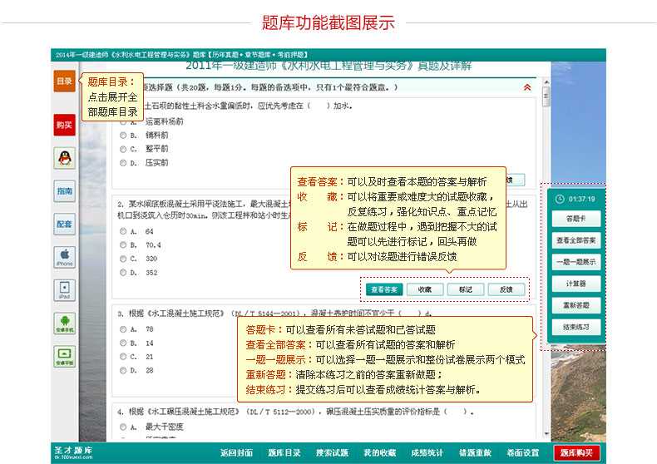The height and width of the screenshot is (464, 657).
Task: Open QQ penguin contact icon
Action: 64,157
